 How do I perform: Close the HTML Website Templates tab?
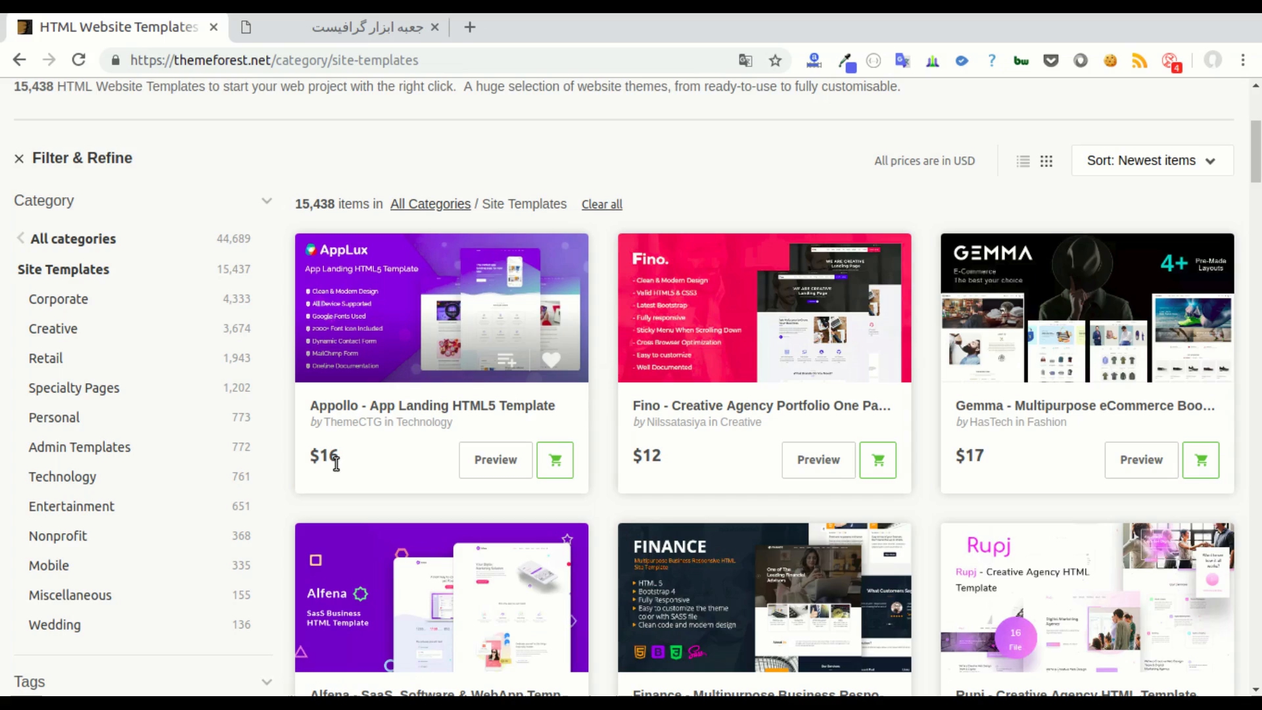point(214,27)
